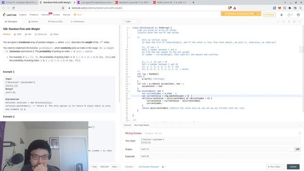Open the user profile avatar menu
The height and width of the screenshot is (171, 304).
click(298, 15)
